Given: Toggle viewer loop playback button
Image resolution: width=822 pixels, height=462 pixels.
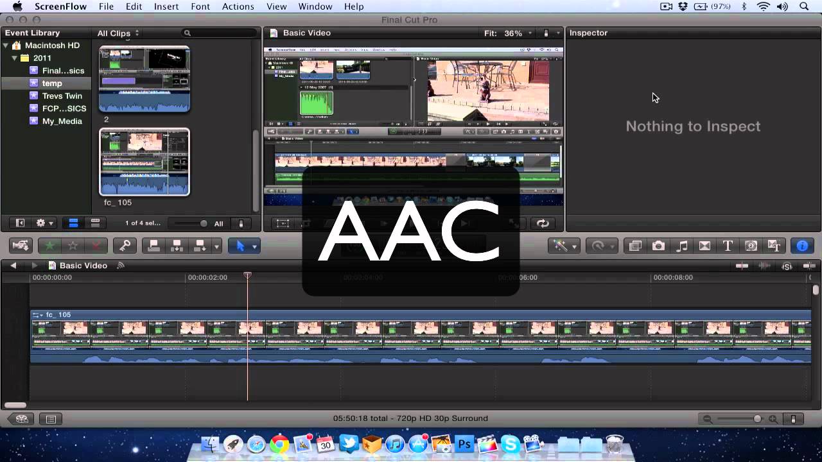Looking at the screenshot, I should (x=543, y=223).
